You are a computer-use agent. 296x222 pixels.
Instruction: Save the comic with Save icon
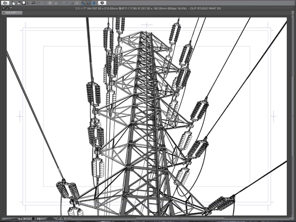tap(24, 3)
